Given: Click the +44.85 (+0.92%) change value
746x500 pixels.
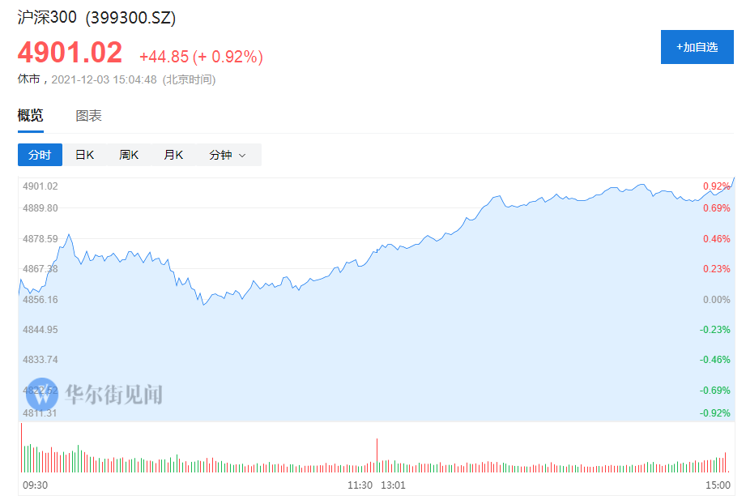Looking at the screenshot, I should 201,57.
